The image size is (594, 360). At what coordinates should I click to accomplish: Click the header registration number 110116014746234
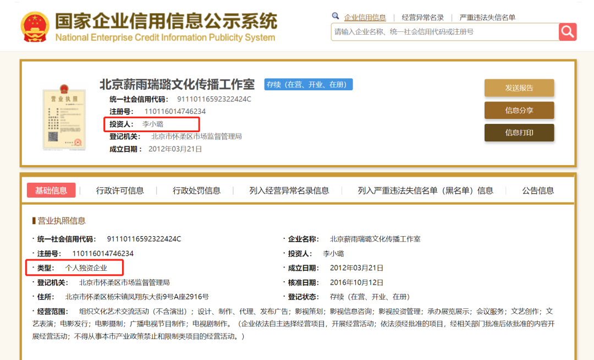[x=175, y=111]
